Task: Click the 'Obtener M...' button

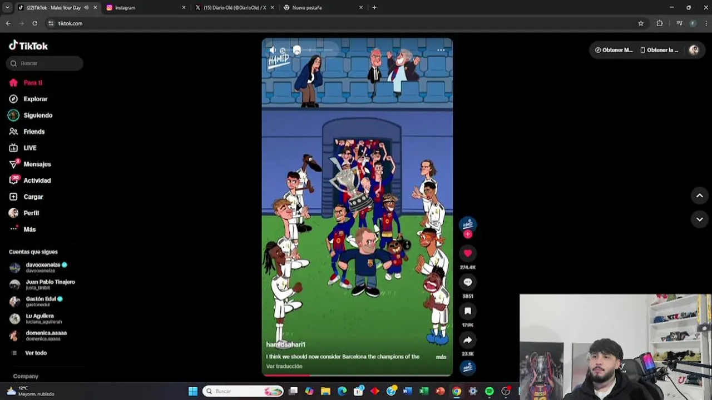Action: 614,50
